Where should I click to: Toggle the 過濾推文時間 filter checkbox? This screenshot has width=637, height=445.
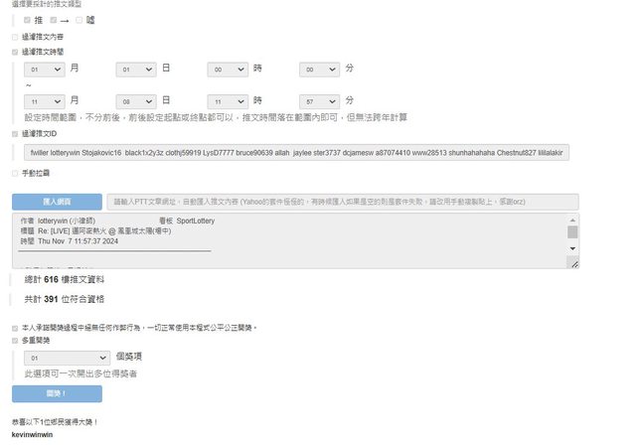tap(15, 52)
